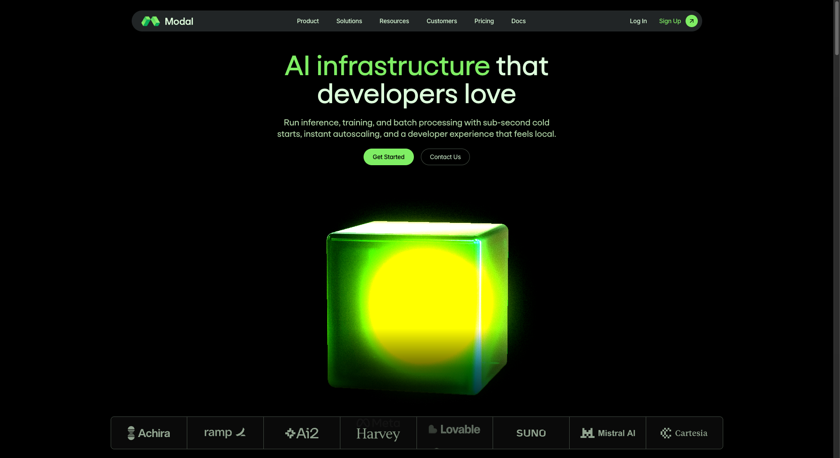The height and width of the screenshot is (458, 840).
Task: Open the Solutions menu
Action: click(349, 21)
